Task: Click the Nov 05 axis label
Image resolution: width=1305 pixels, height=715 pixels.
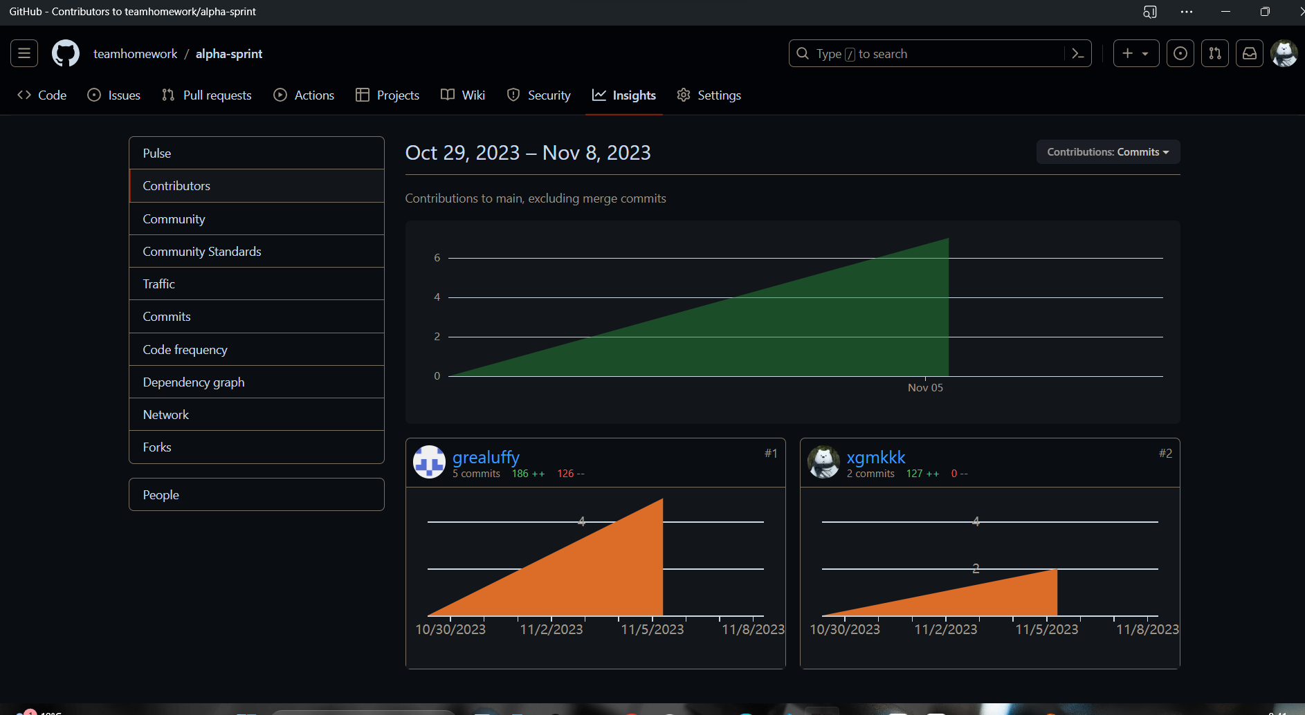Action: 925,388
